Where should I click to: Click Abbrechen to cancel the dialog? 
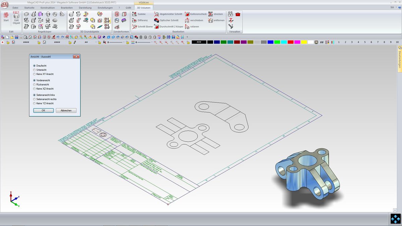66,110
